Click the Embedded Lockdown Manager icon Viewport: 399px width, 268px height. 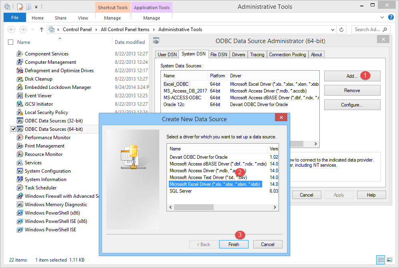(20, 87)
